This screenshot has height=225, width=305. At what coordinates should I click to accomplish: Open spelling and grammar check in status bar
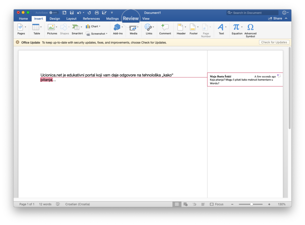pyautogui.click(x=58, y=204)
